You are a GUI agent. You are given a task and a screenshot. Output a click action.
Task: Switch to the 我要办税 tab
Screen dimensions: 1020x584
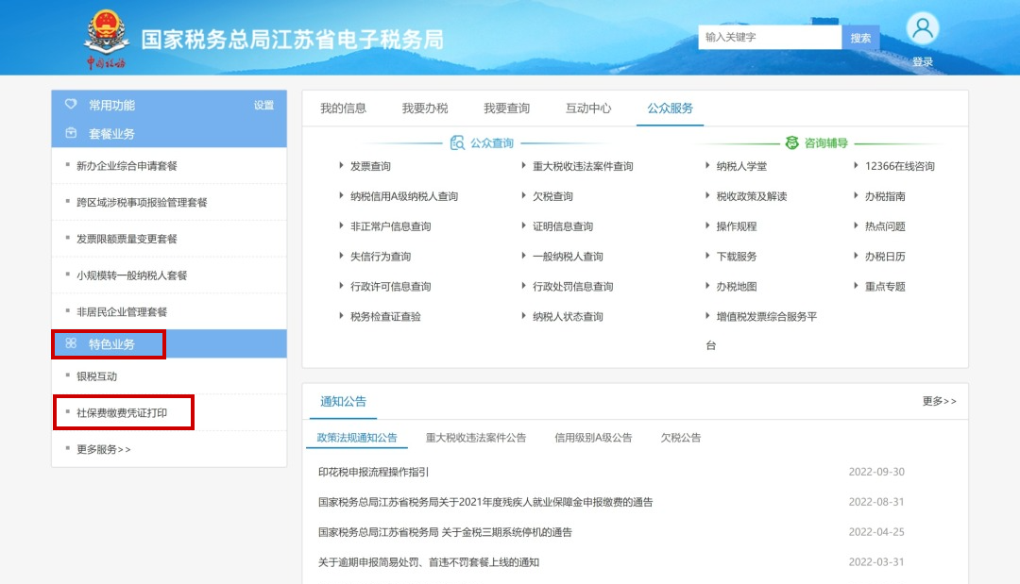(425, 108)
